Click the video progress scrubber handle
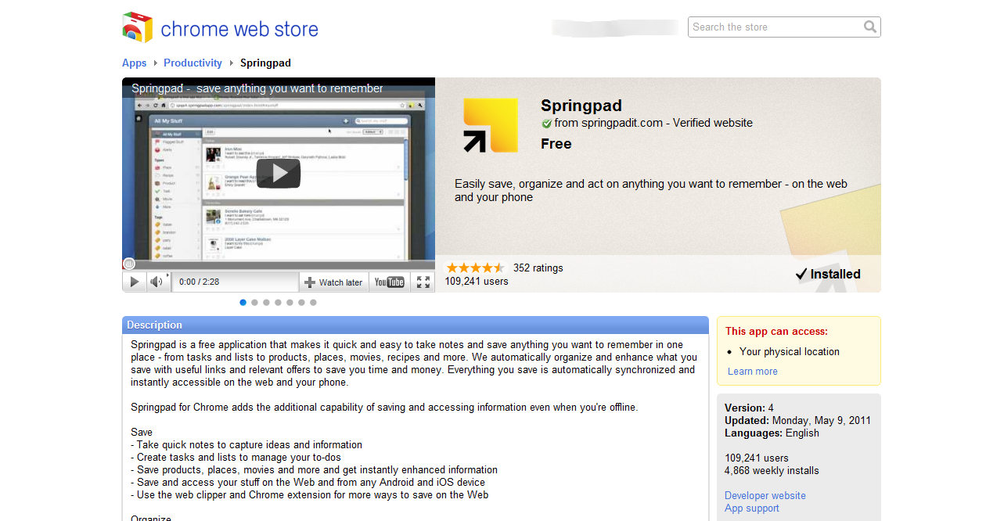This screenshot has height=521, width=1004. (129, 264)
